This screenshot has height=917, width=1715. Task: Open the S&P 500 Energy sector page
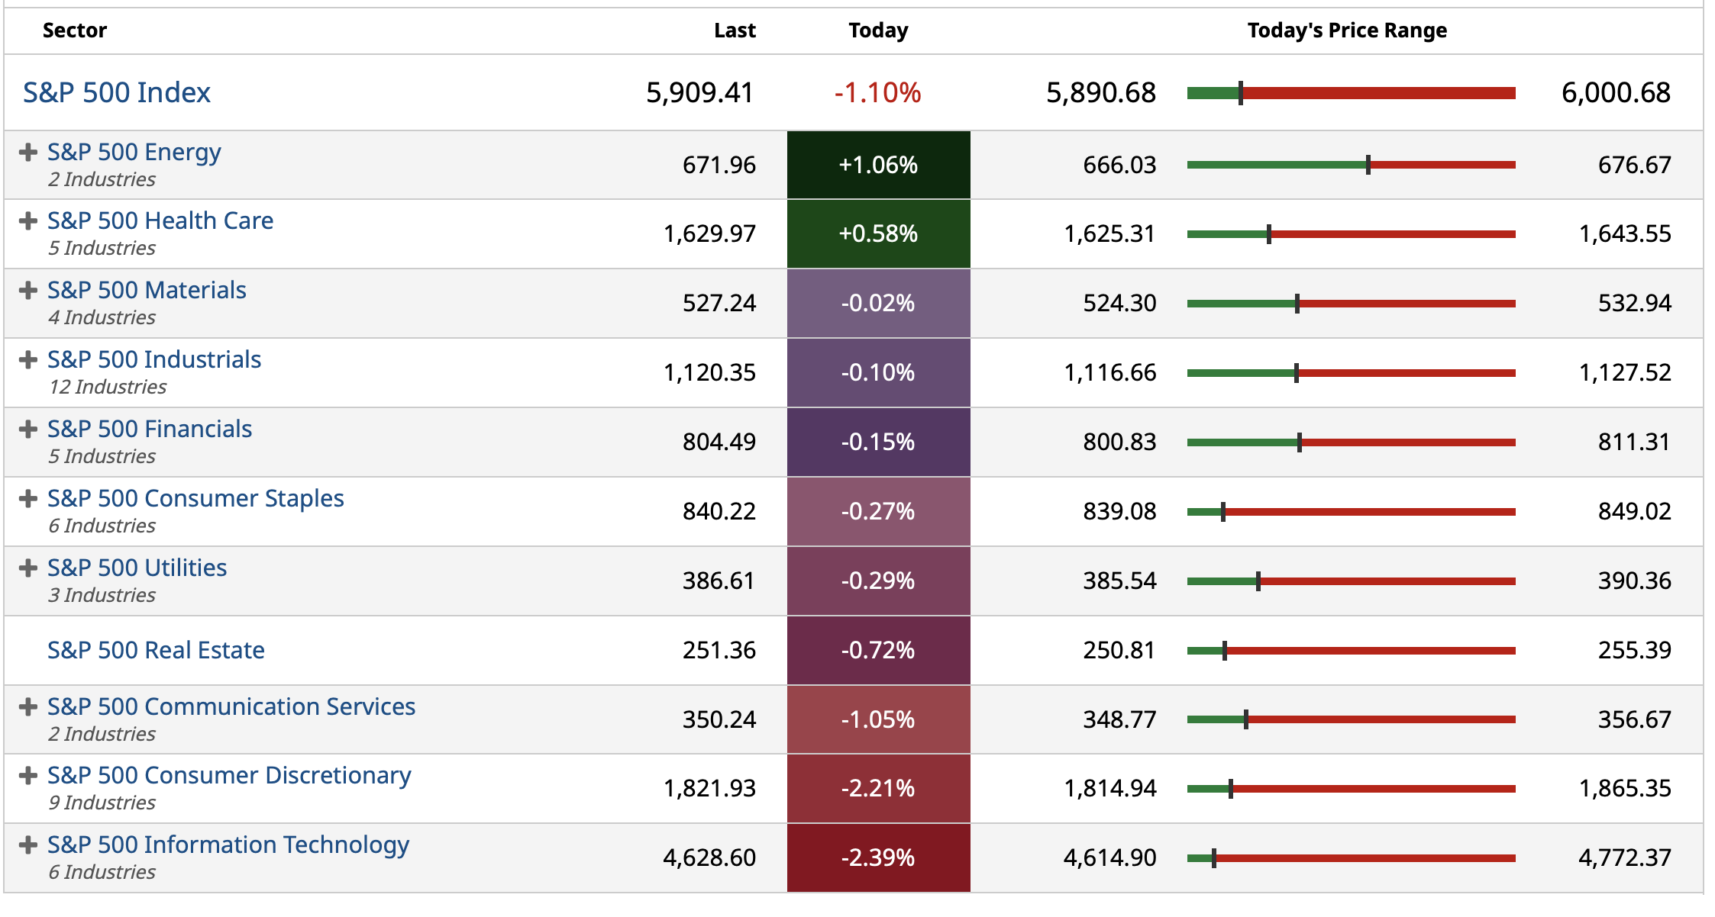(134, 153)
